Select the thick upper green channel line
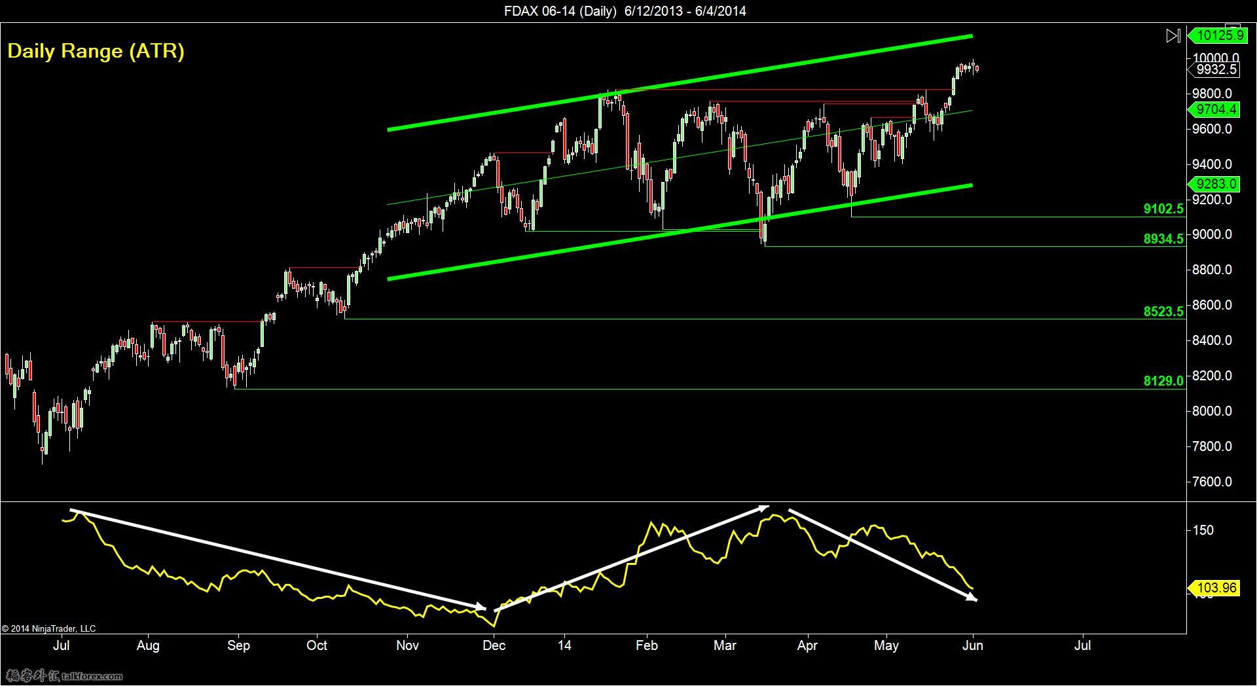 point(680,82)
